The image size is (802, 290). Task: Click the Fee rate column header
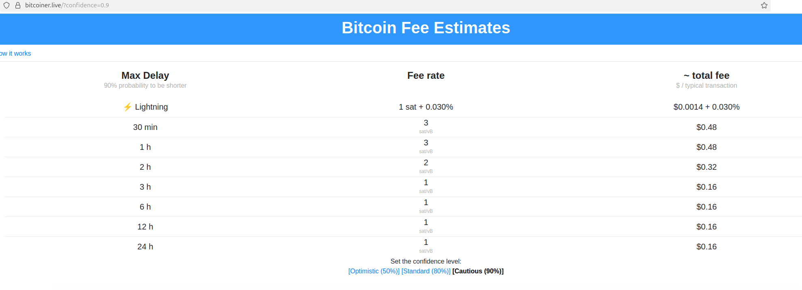(426, 76)
